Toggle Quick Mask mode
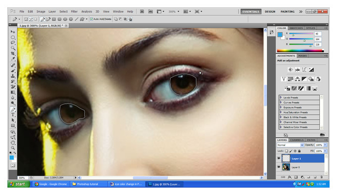Screen dimensions: 337x195 click(x=13, y=165)
